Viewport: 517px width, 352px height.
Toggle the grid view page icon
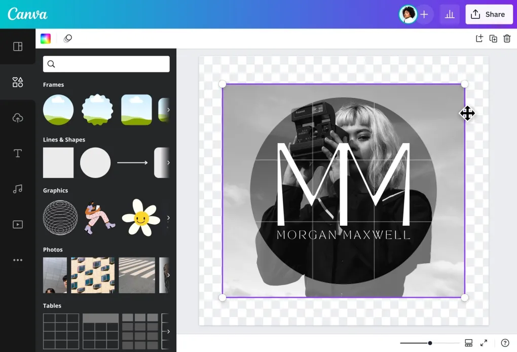468,343
